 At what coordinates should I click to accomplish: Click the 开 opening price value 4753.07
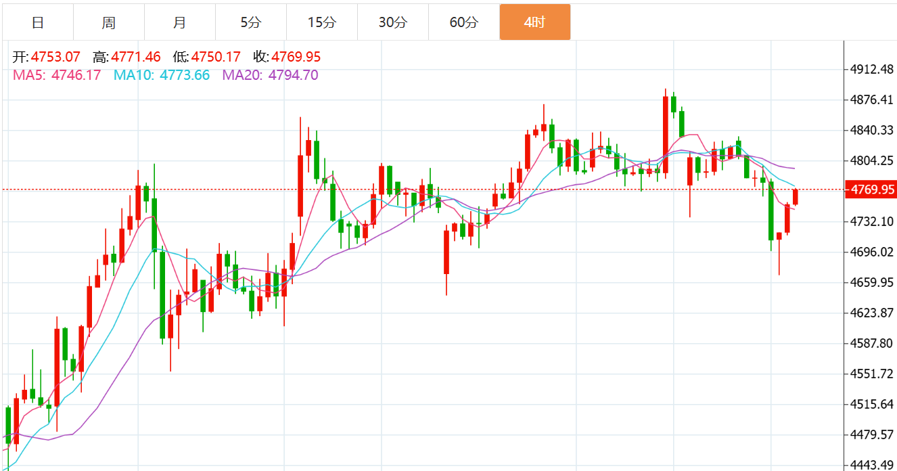55,57
